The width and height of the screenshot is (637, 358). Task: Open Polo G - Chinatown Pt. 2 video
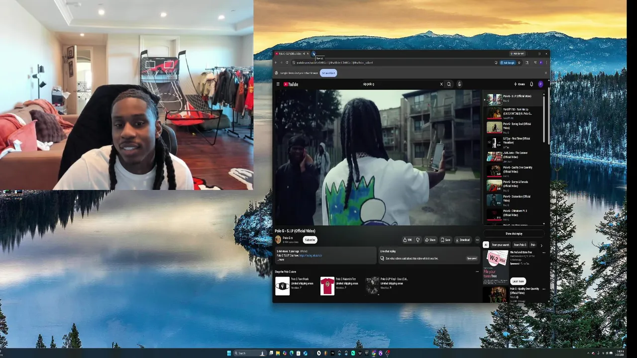513,214
